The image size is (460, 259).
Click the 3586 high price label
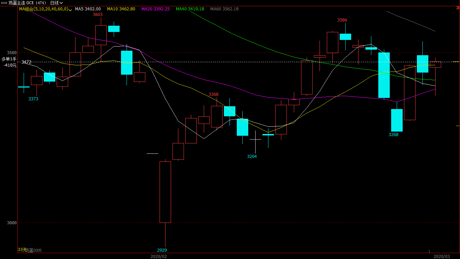click(342, 20)
